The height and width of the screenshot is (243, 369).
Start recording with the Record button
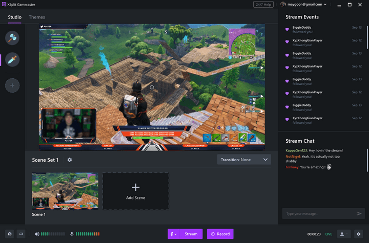click(x=220, y=234)
